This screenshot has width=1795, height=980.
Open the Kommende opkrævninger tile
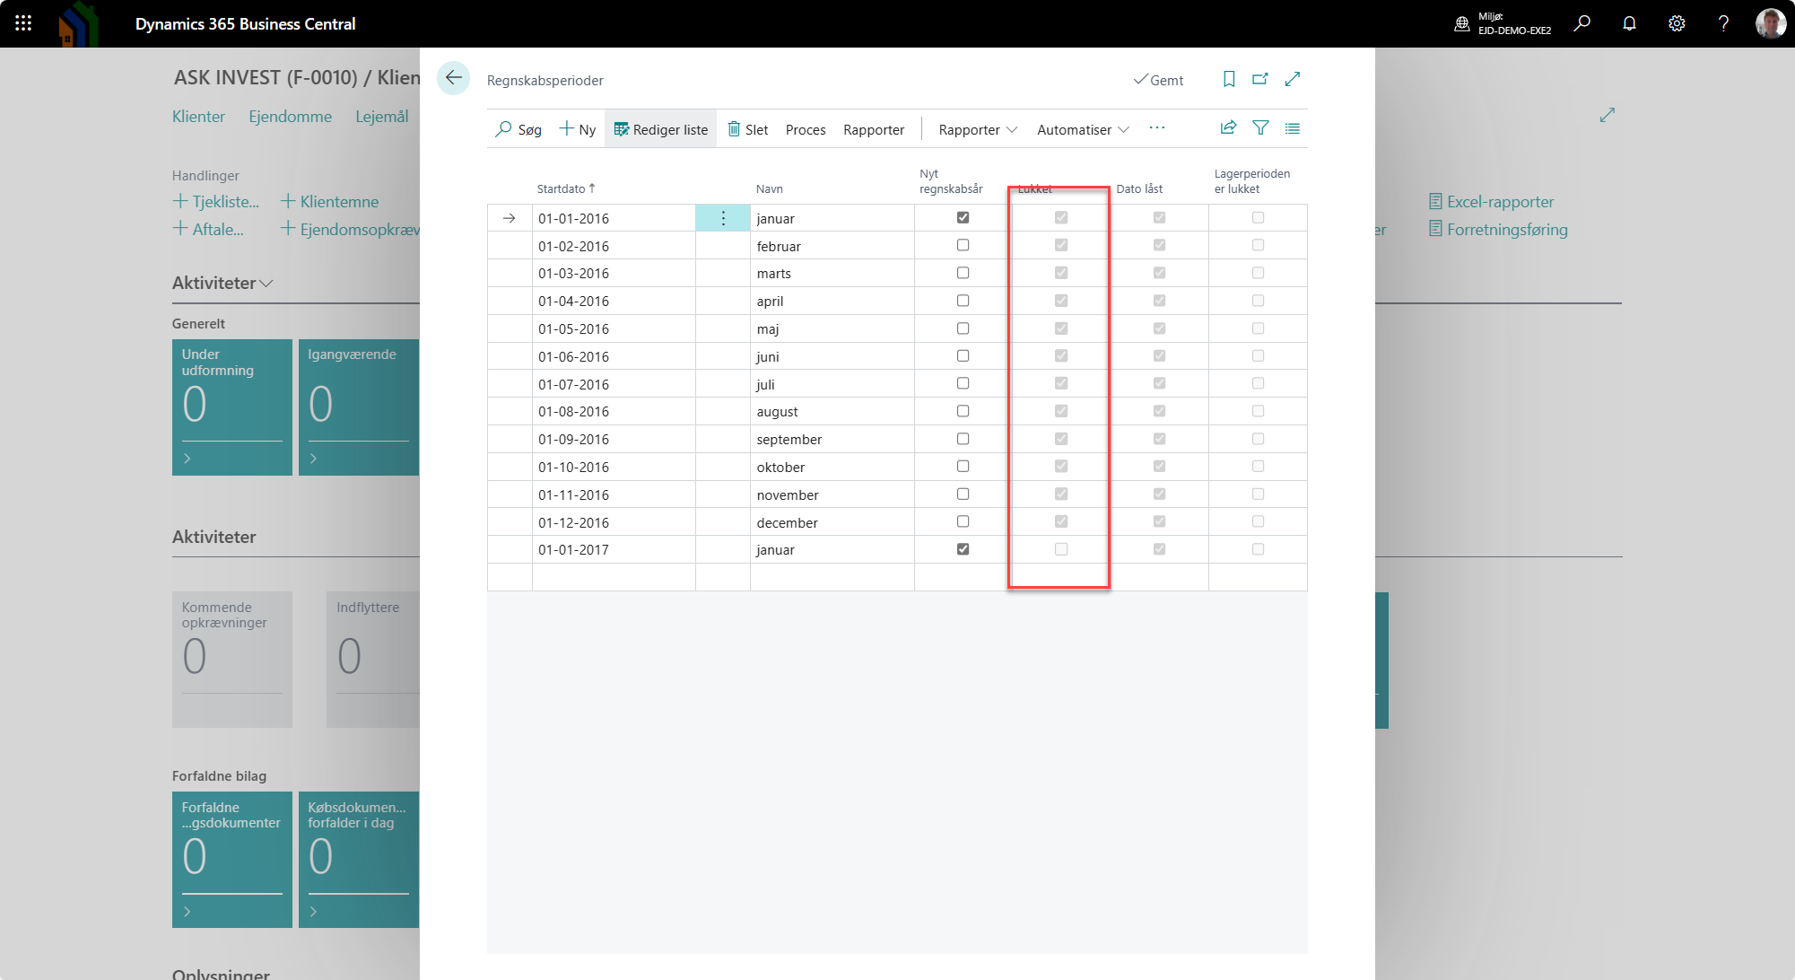pyautogui.click(x=232, y=659)
